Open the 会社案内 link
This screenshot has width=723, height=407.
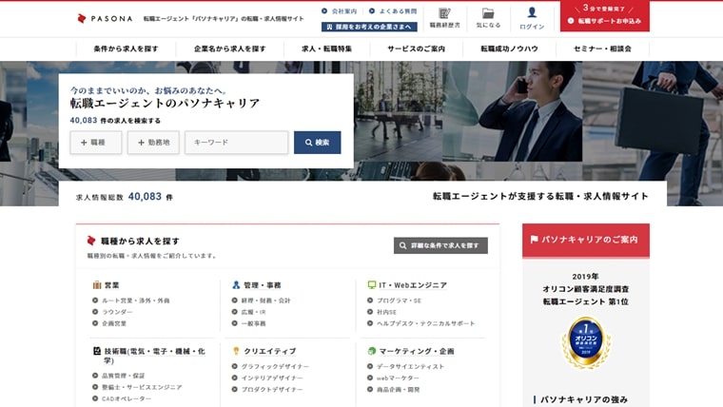(x=340, y=11)
